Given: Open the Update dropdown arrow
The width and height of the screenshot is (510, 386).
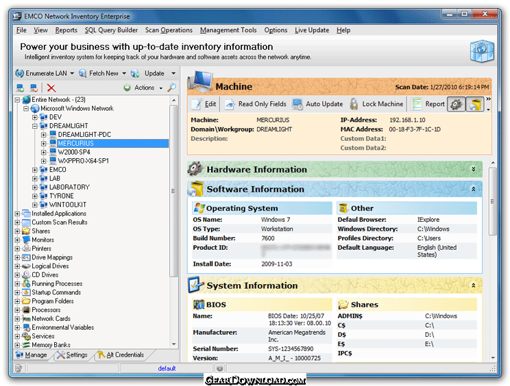Looking at the screenshot, I should click(173, 73).
